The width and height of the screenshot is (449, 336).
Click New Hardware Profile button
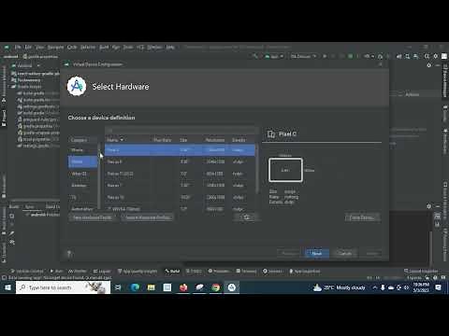[x=92, y=217]
